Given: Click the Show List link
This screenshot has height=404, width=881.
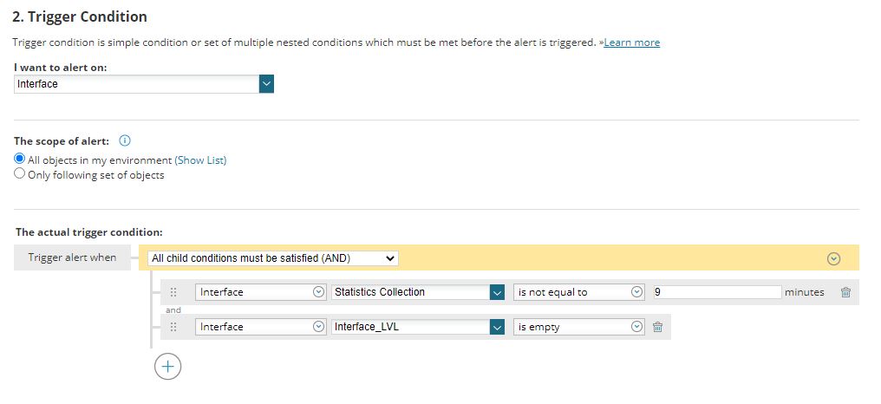Looking at the screenshot, I should click(200, 160).
